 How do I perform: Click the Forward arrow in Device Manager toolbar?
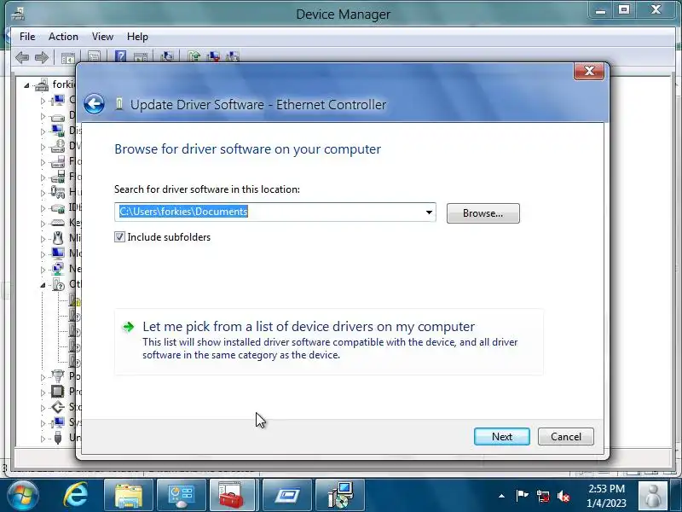coord(42,57)
